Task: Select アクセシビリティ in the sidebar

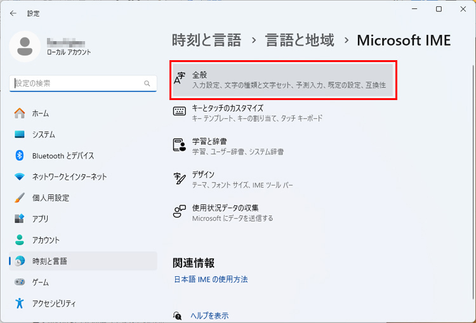Action: 83,303
